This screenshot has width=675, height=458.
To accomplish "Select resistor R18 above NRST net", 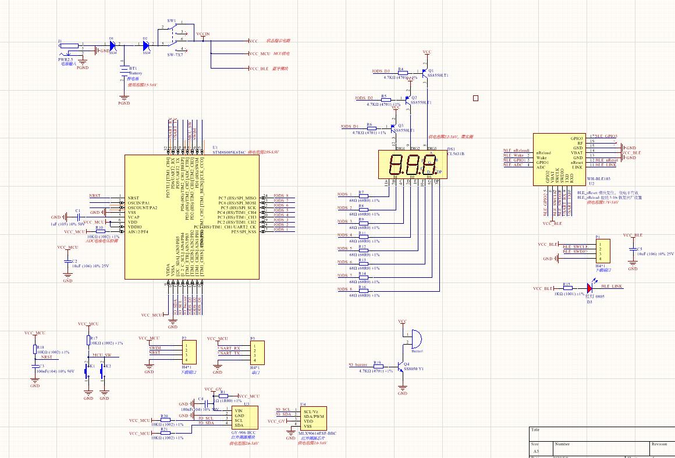I will tap(35, 350).
